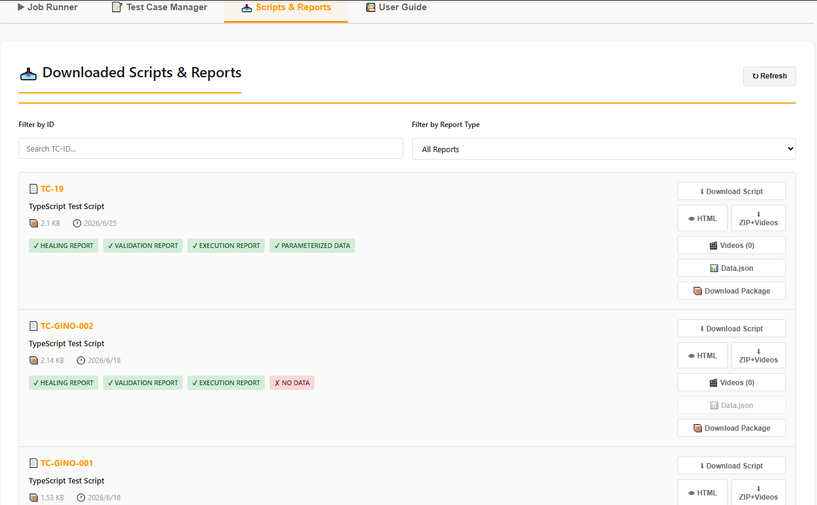Click the Downloaded Scripts & Reports heading icon

tap(28, 74)
